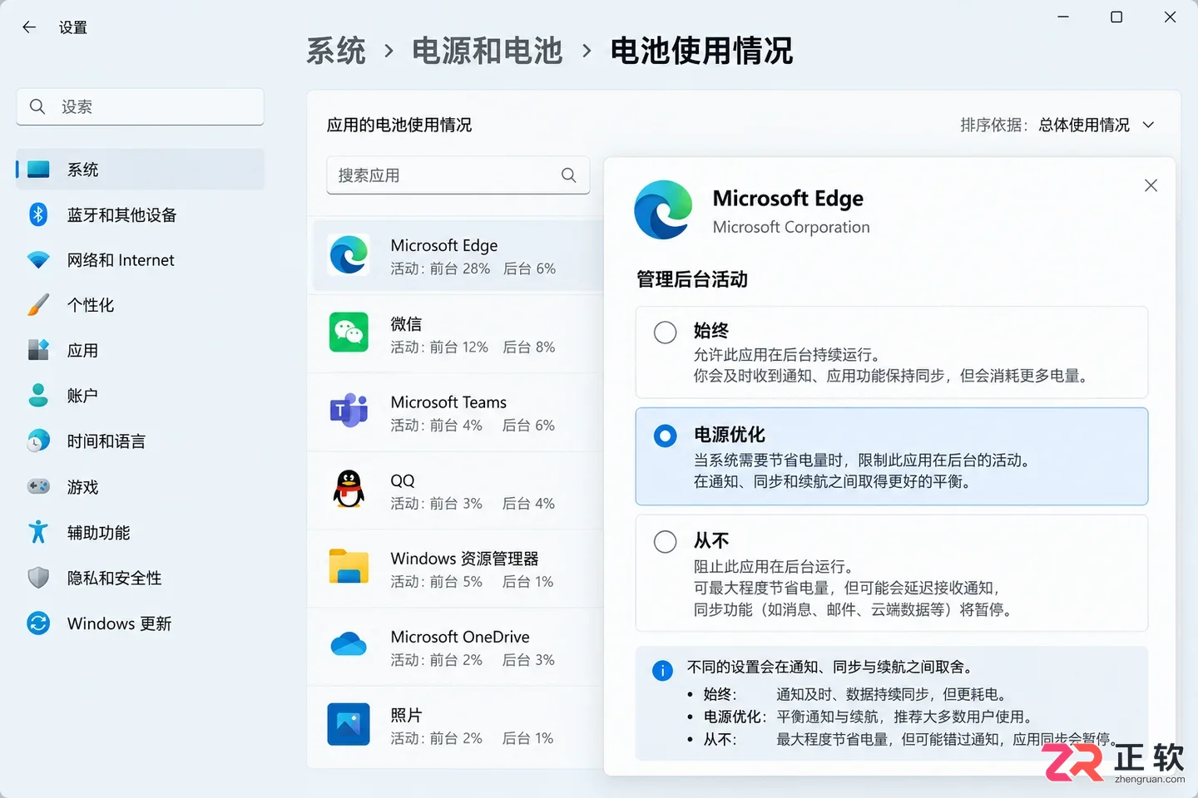Navigate to 电源和电池 breadcrumb link
Viewport: 1198px width, 798px height.
click(488, 51)
